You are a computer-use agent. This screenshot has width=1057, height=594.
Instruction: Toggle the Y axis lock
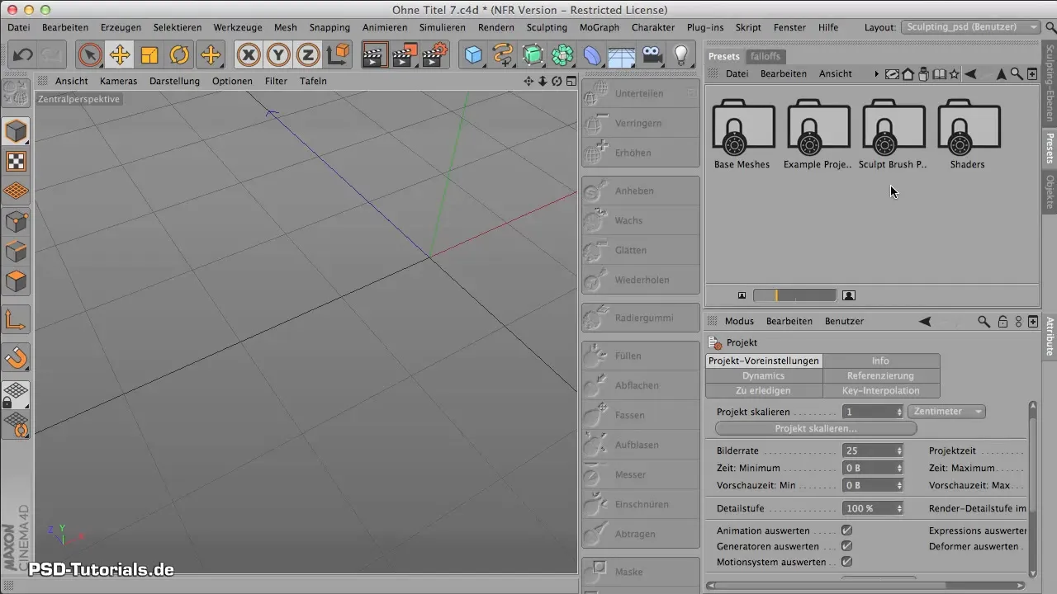click(x=278, y=55)
